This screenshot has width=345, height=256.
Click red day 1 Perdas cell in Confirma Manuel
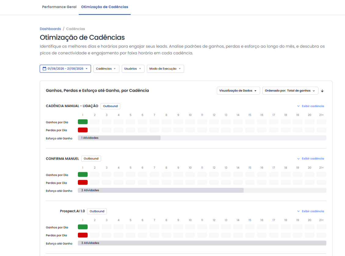83,183
